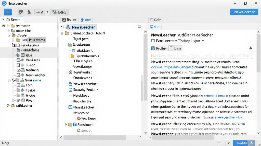Select the dbe tab in the article pane
Screen dimensions: 261x146
(155, 27)
